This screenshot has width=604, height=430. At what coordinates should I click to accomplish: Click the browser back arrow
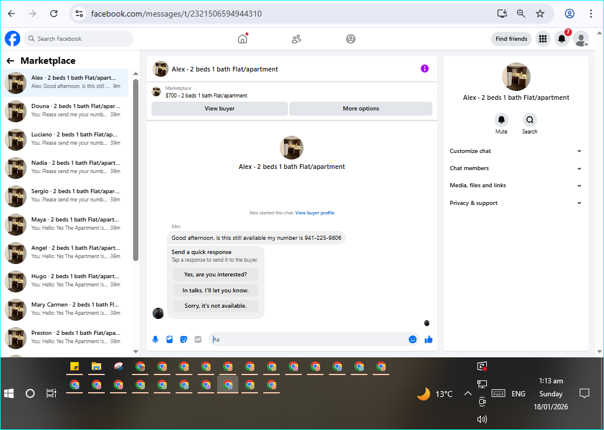(12, 14)
